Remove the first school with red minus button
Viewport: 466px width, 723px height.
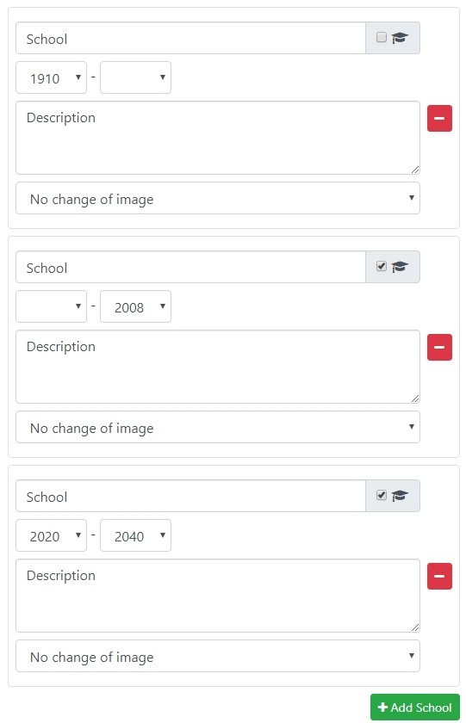439,119
